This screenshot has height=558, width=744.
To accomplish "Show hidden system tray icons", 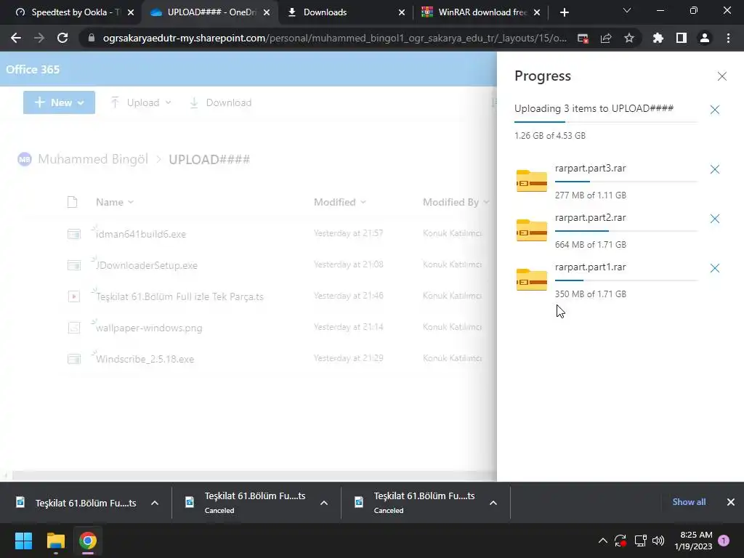I will click(602, 541).
